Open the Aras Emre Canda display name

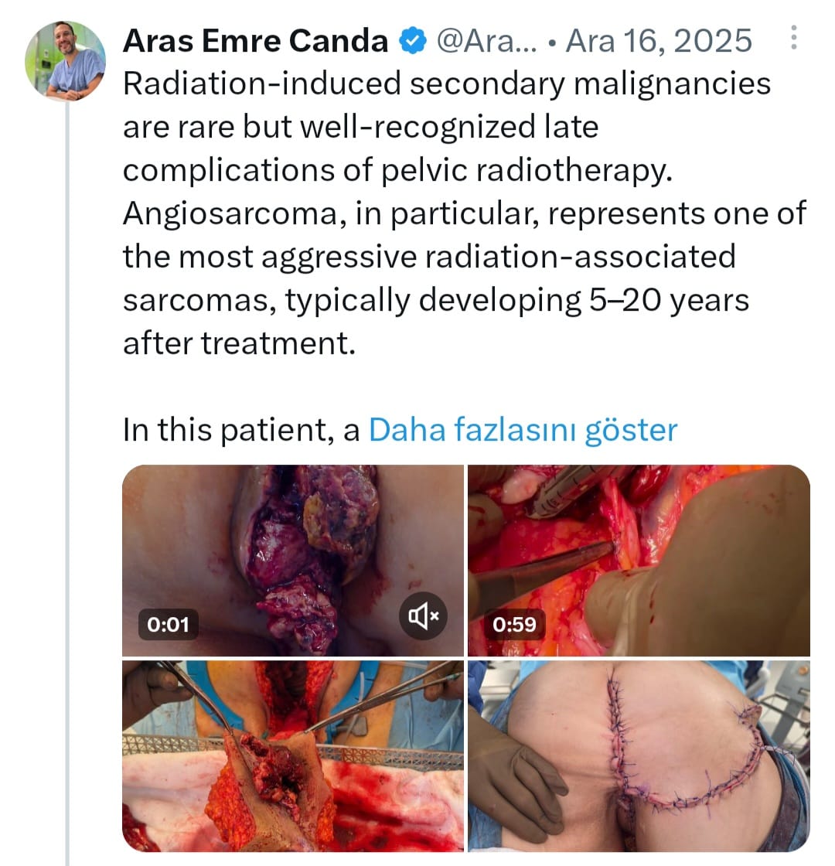(256, 42)
